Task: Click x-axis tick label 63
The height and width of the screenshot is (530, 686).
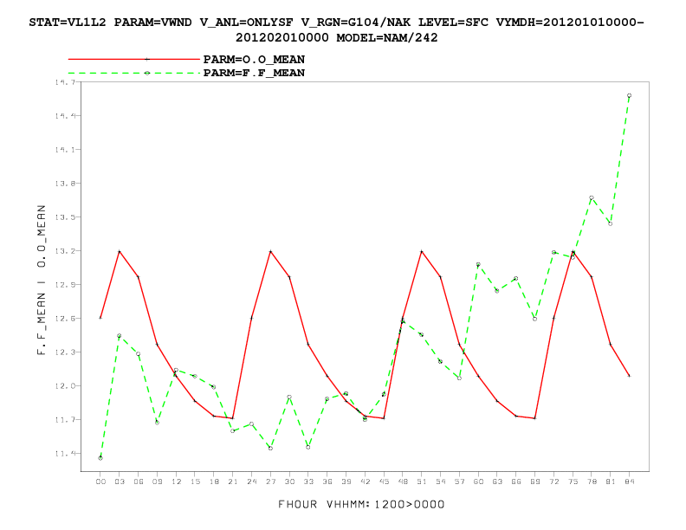Action: point(497,482)
